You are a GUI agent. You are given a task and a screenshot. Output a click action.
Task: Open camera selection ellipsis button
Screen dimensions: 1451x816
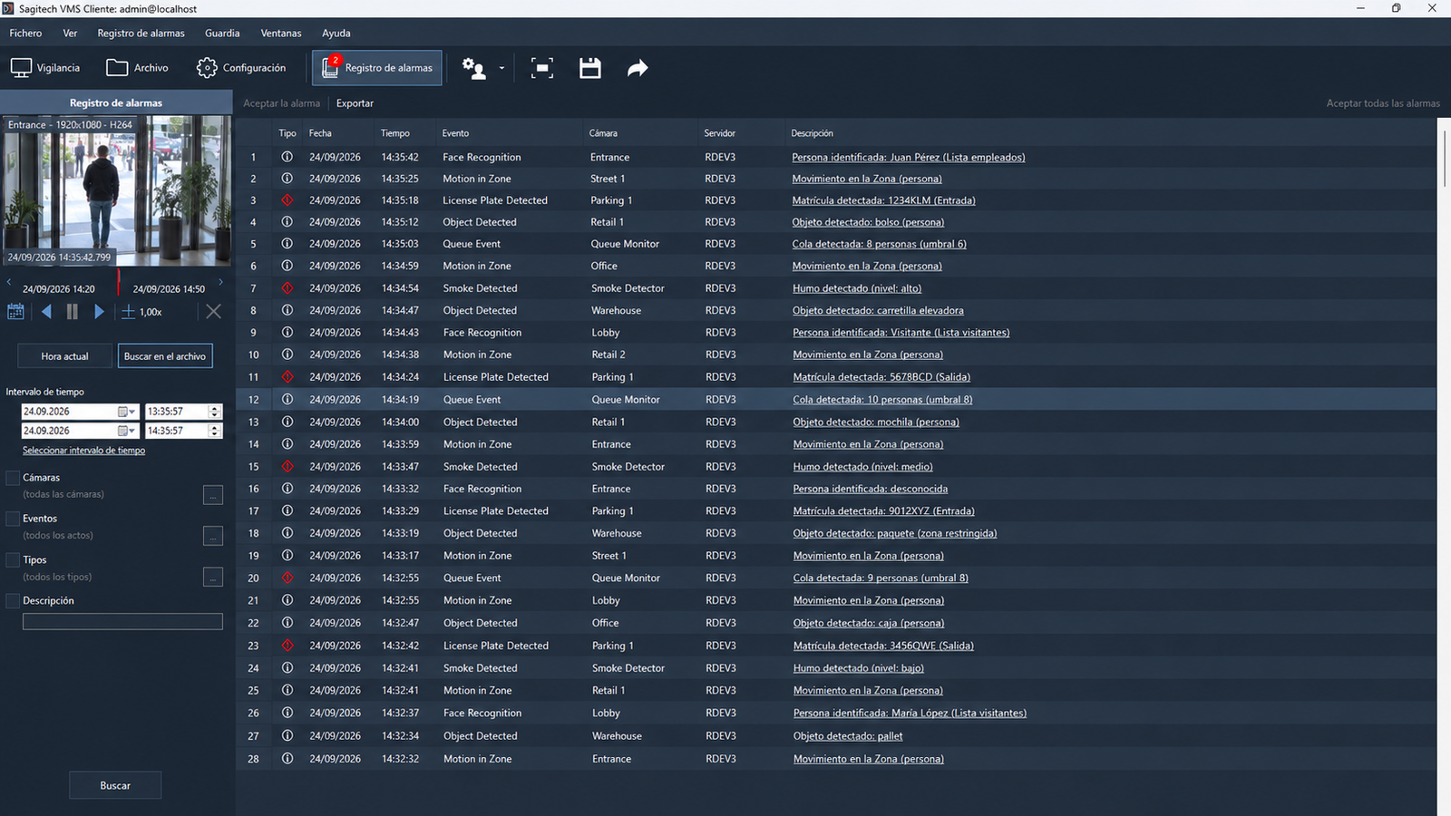tap(213, 494)
